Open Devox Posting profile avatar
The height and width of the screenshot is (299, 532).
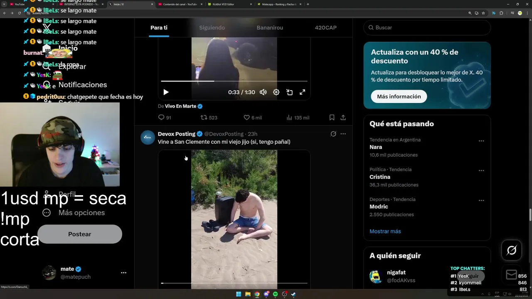click(148, 137)
